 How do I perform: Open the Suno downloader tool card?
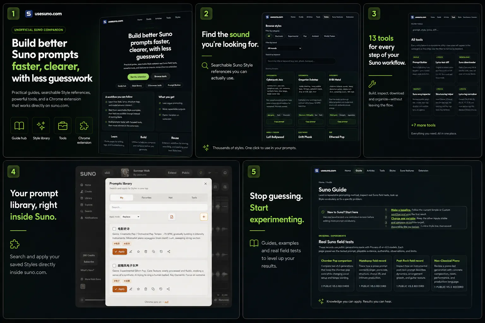coord(467,68)
